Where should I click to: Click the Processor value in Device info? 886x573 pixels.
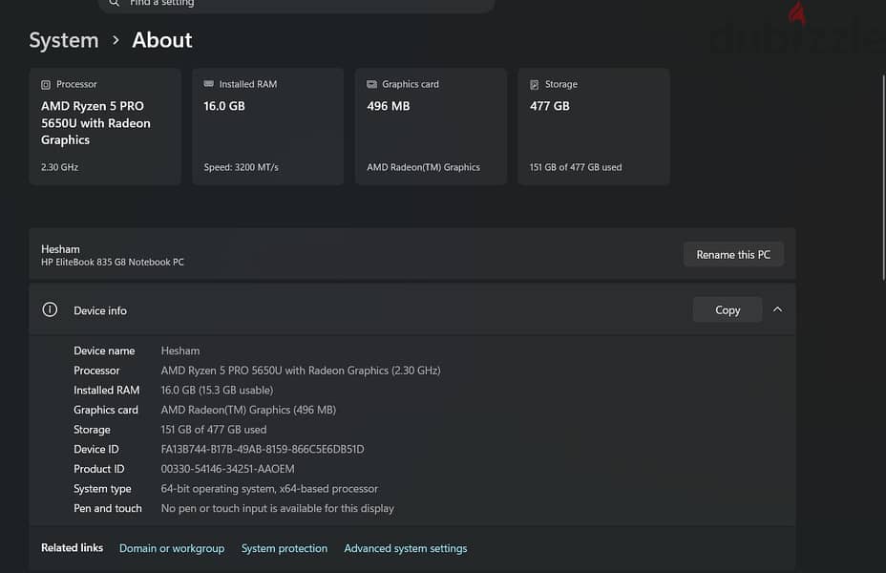301,371
